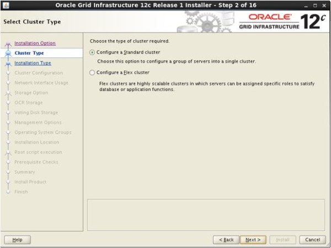Image resolution: width=331 pixels, height=248 pixels.
Task: Click the Help button
Action: (x=18, y=240)
